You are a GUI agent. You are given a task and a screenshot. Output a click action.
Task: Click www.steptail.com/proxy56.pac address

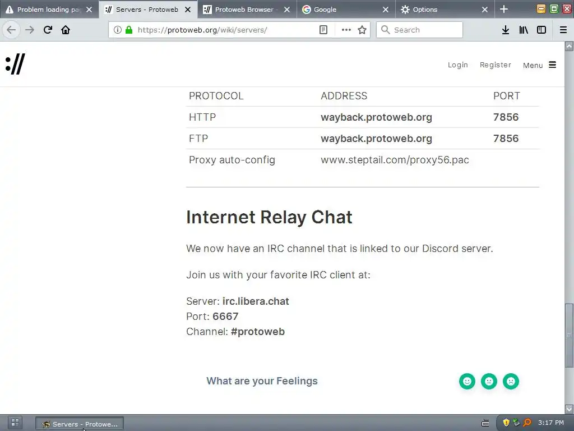click(395, 160)
